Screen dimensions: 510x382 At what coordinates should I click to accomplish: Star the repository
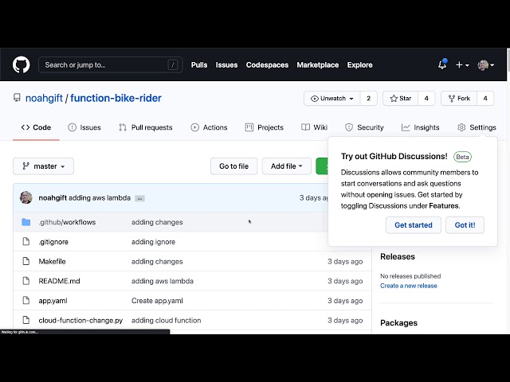400,99
